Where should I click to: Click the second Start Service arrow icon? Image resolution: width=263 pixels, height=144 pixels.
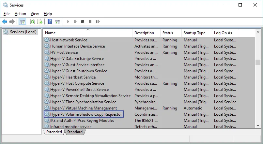[x=75, y=22]
